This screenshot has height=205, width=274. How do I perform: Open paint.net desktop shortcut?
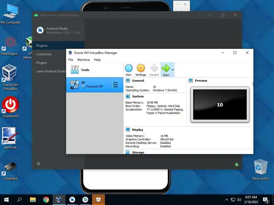10,138
